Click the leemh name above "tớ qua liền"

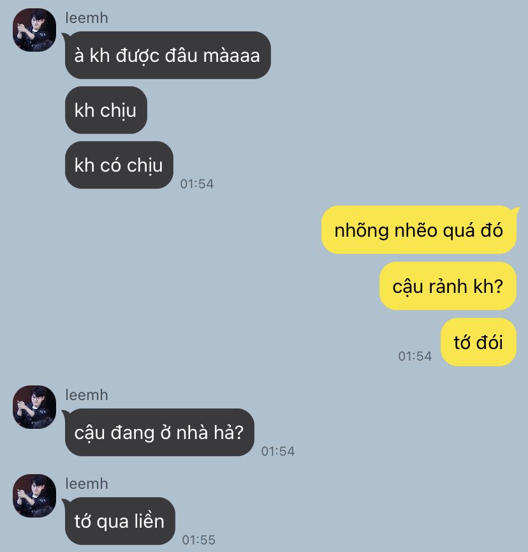click(87, 484)
